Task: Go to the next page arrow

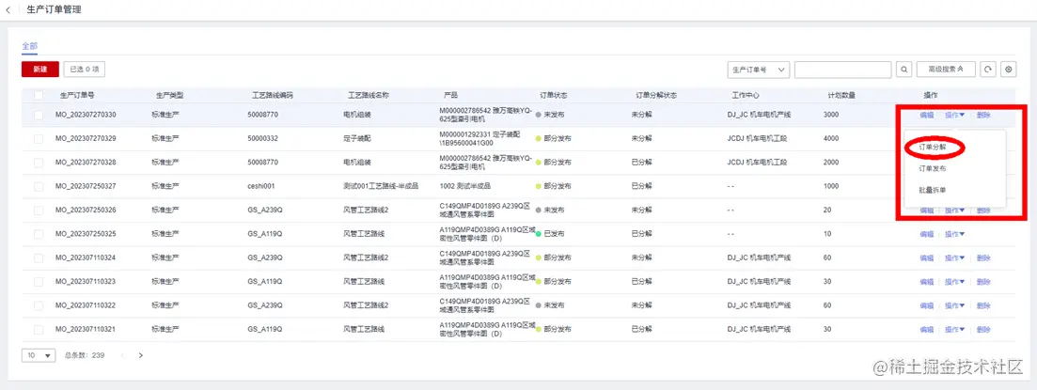Action: coord(141,355)
